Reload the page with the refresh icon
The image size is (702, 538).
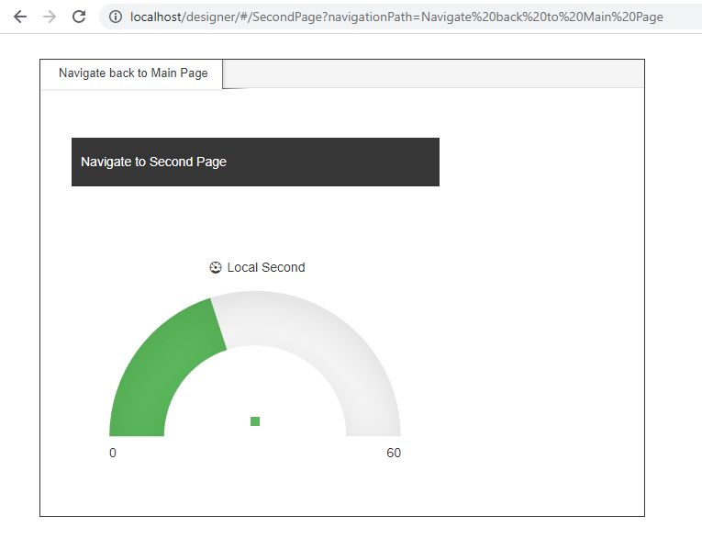(79, 17)
